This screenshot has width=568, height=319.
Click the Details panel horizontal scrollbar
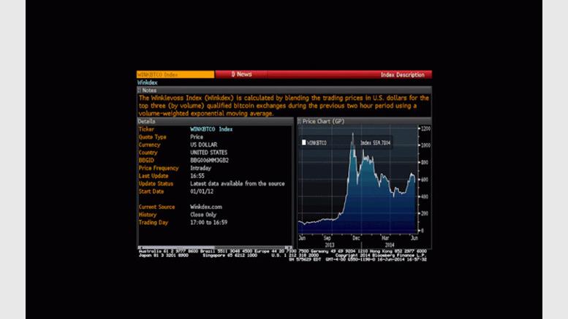pos(215,247)
